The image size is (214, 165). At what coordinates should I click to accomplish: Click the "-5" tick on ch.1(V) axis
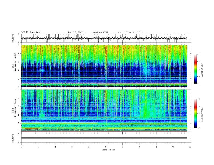tap(18, 43)
